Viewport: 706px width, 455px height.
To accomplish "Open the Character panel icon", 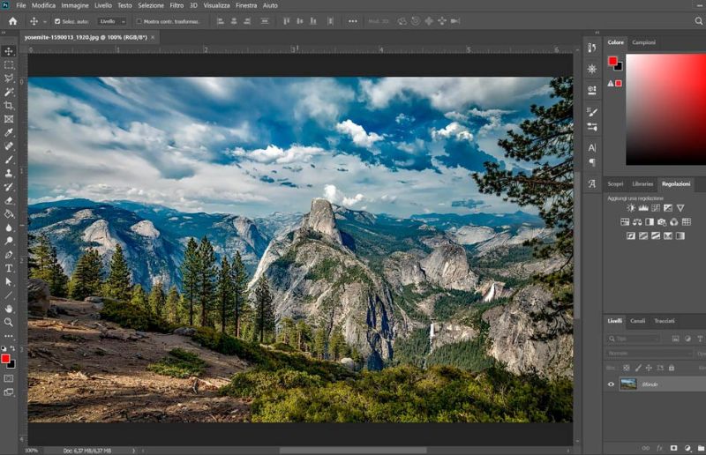I will (x=592, y=147).
